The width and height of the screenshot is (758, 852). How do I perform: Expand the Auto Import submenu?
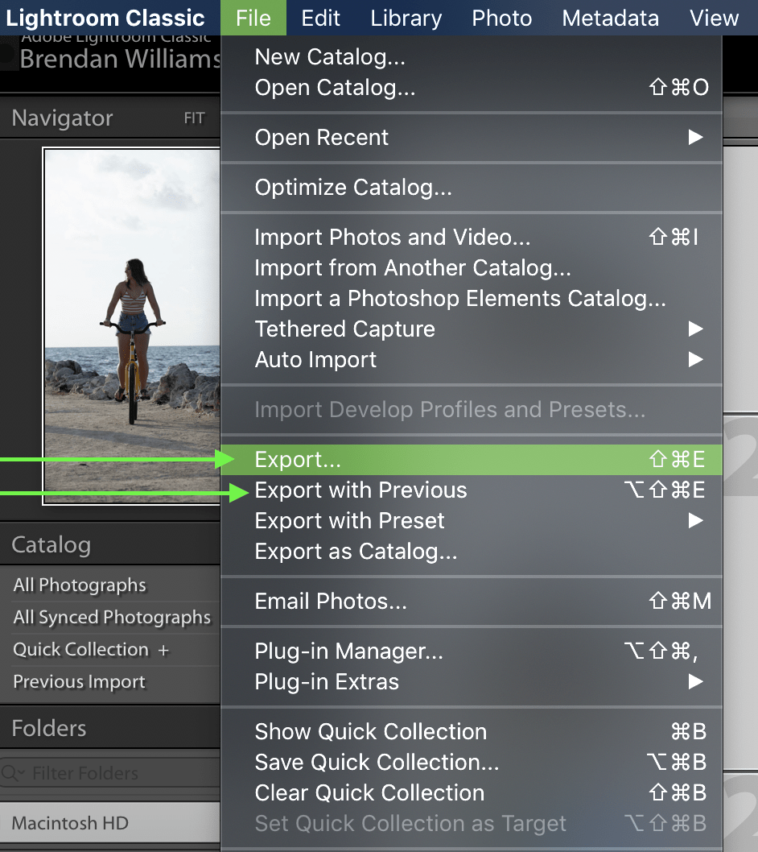pyautogui.click(x=472, y=359)
